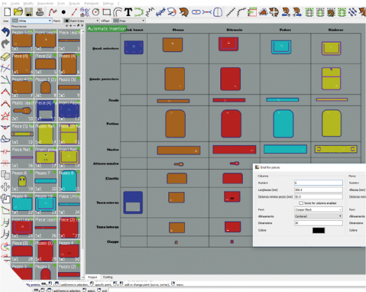Save using the floppy disk icon
This screenshot has width=366, height=292.
[29, 12]
